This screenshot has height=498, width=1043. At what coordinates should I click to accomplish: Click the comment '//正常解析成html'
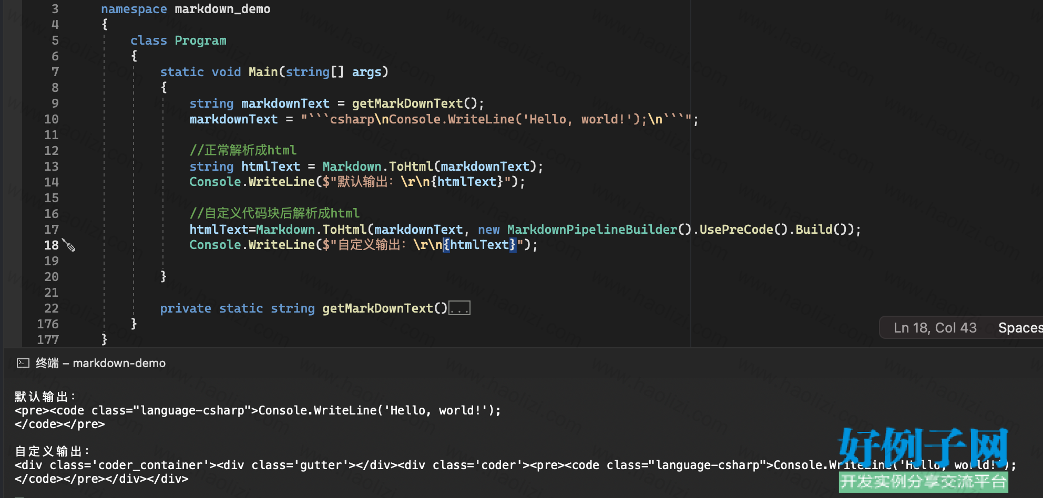click(243, 150)
